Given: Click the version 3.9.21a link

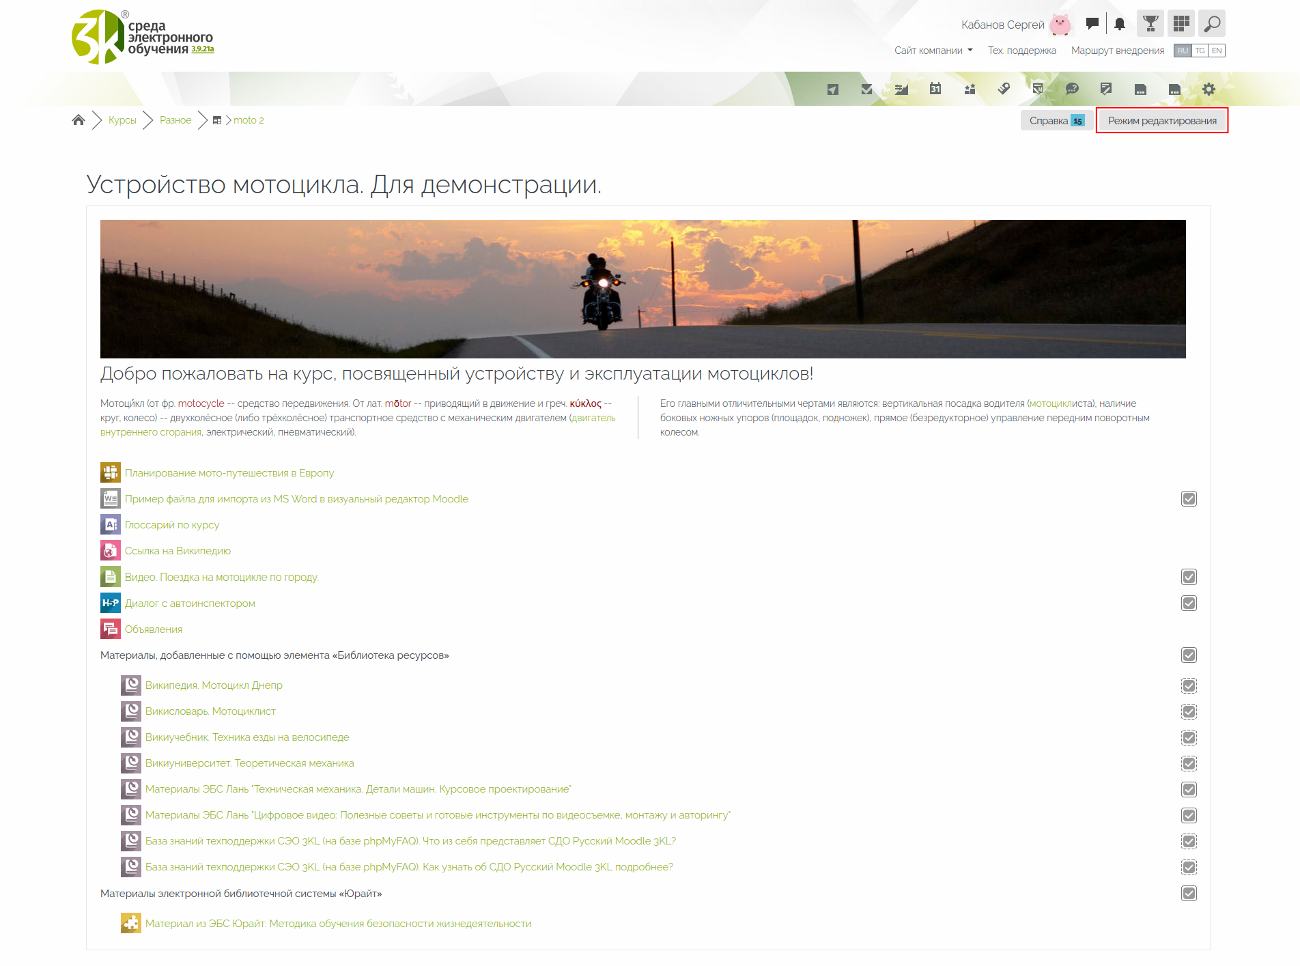Looking at the screenshot, I should [x=203, y=49].
